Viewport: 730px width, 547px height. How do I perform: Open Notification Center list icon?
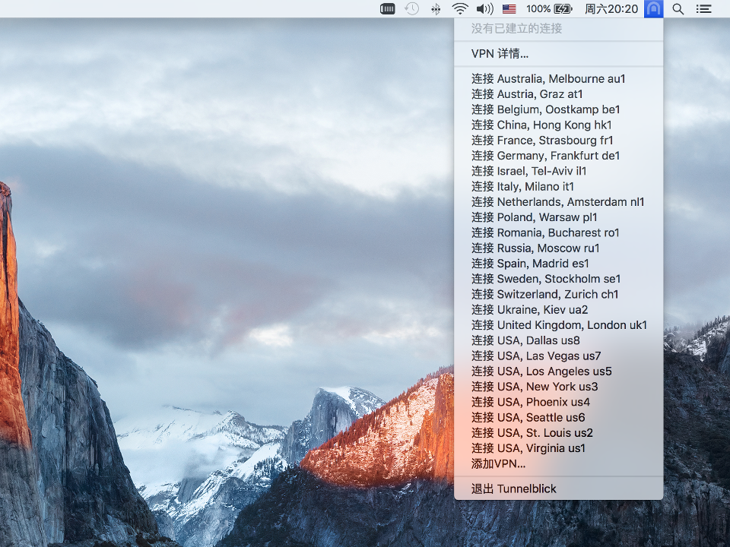703,9
